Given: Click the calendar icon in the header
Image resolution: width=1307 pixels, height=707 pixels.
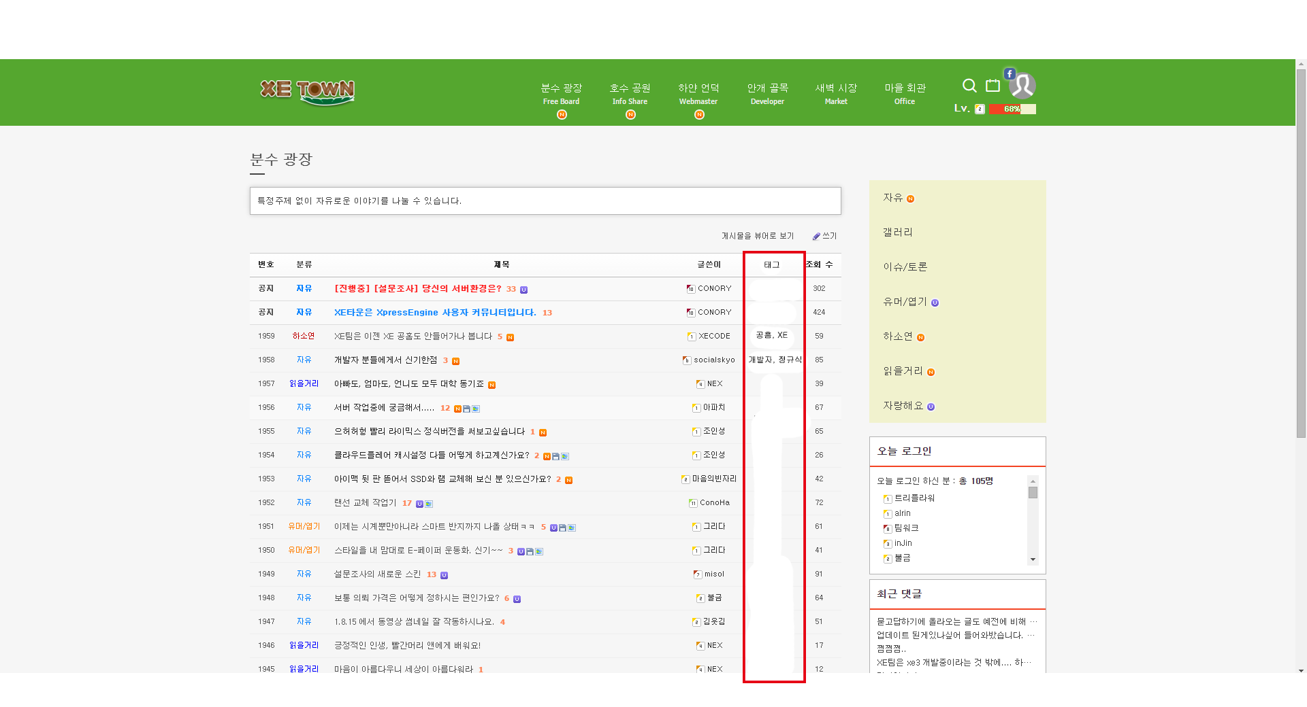Looking at the screenshot, I should (x=993, y=86).
